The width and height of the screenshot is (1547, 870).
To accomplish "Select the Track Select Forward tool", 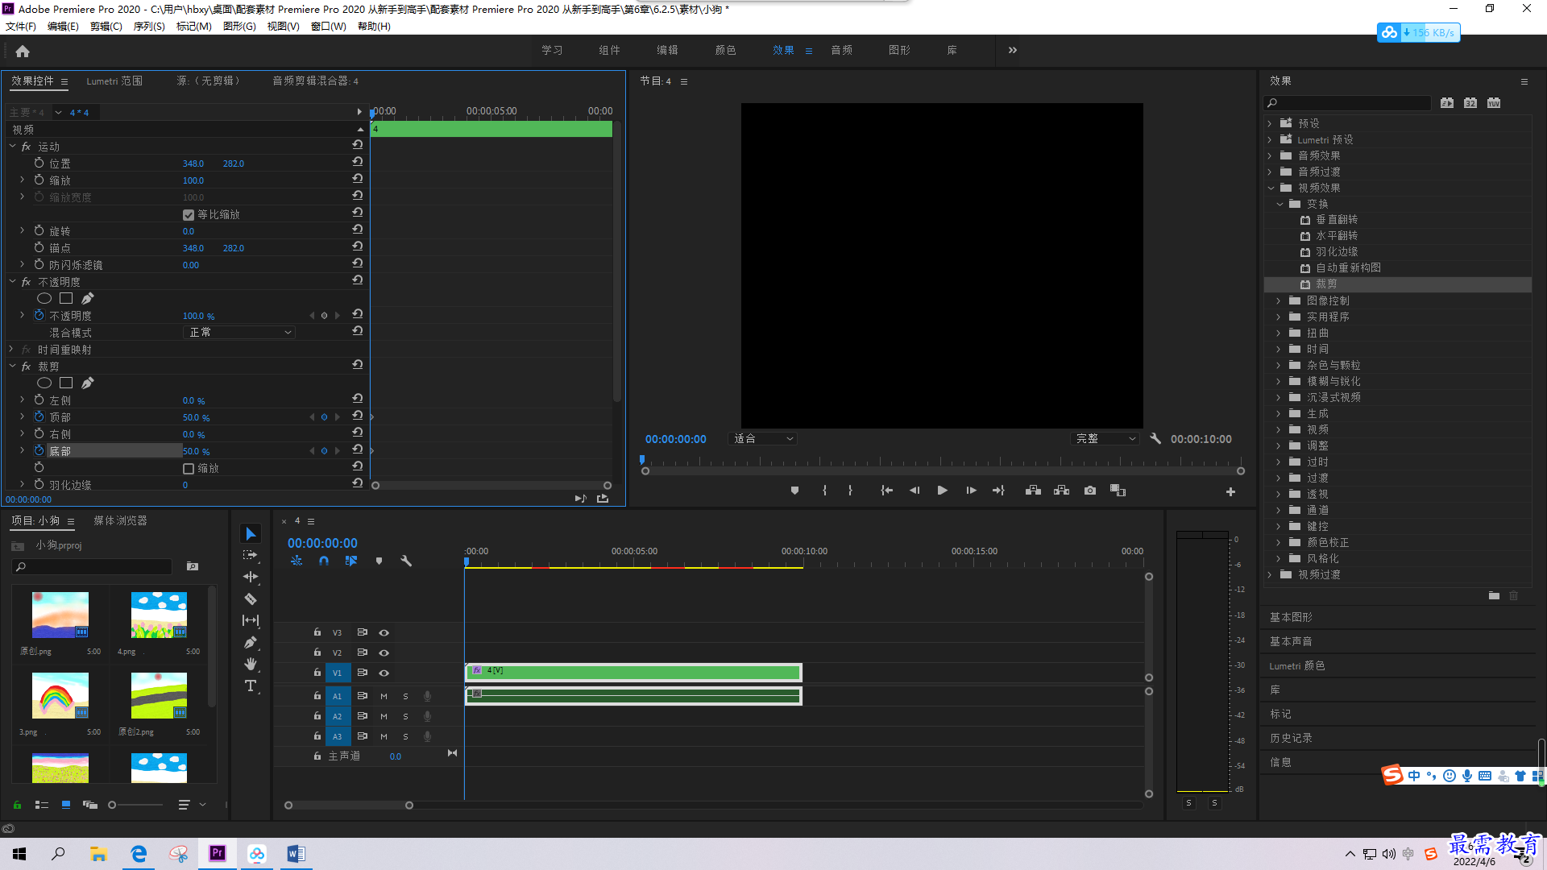I will tap(251, 555).
